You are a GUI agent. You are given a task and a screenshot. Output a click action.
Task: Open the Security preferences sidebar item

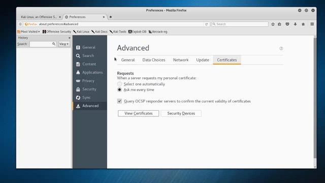coord(90,89)
